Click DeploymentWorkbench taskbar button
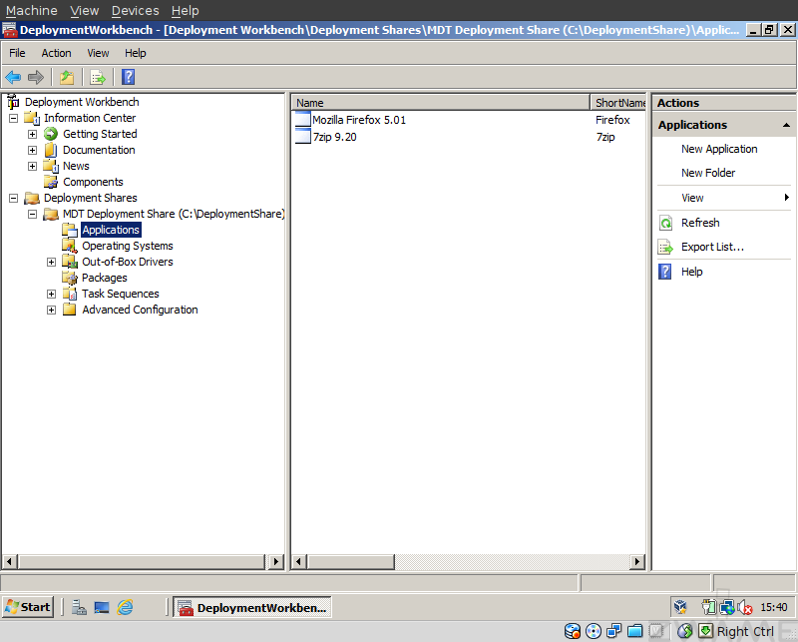Image resolution: width=798 pixels, height=642 pixels. click(x=252, y=607)
